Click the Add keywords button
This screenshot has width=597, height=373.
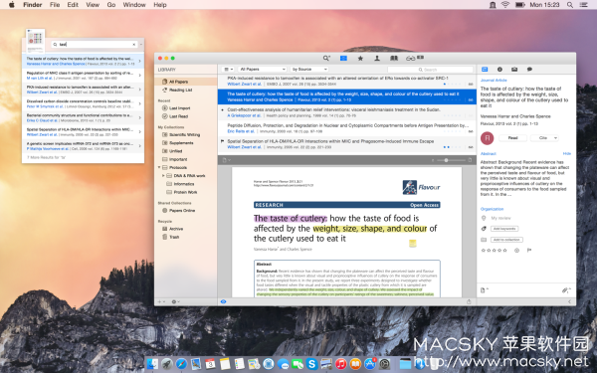[x=504, y=229]
